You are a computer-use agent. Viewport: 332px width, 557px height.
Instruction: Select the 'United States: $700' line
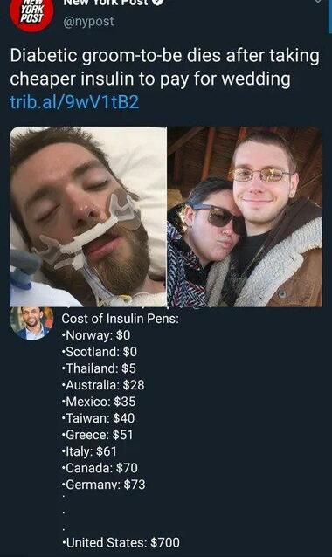click(121, 543)
